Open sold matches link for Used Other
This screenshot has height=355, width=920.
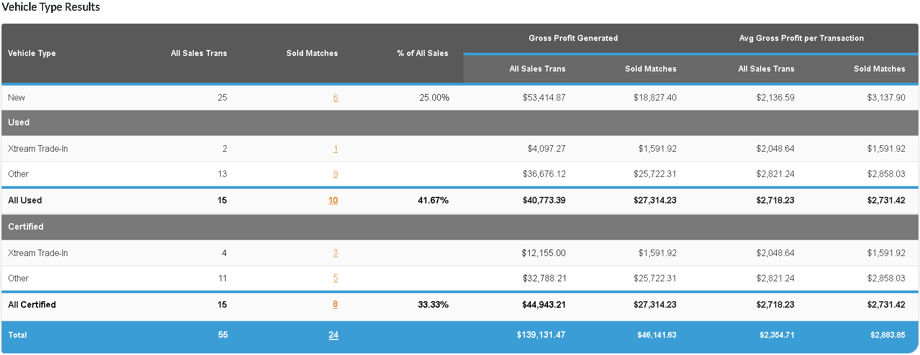pos(335,174)
